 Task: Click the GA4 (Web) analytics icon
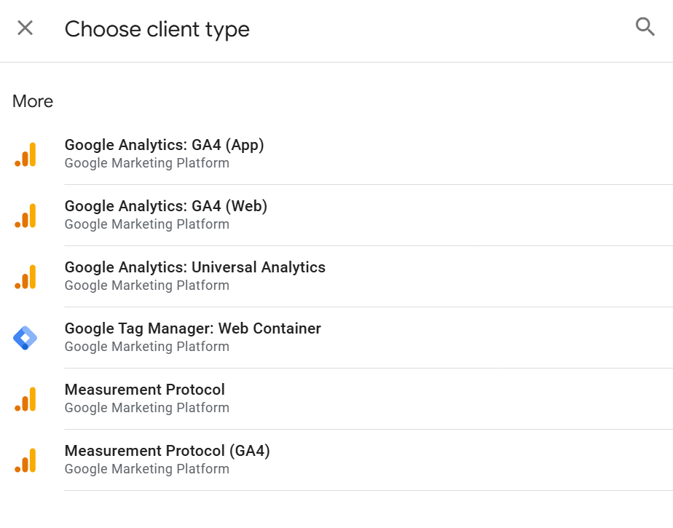[25, 216]
